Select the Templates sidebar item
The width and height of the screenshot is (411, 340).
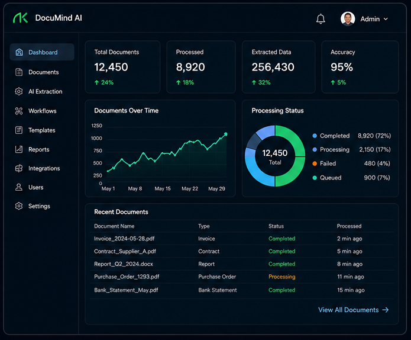pos(42,130)
